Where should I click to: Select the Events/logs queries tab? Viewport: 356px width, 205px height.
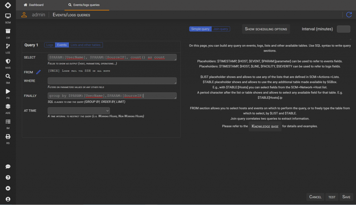(x=87, y=5)
